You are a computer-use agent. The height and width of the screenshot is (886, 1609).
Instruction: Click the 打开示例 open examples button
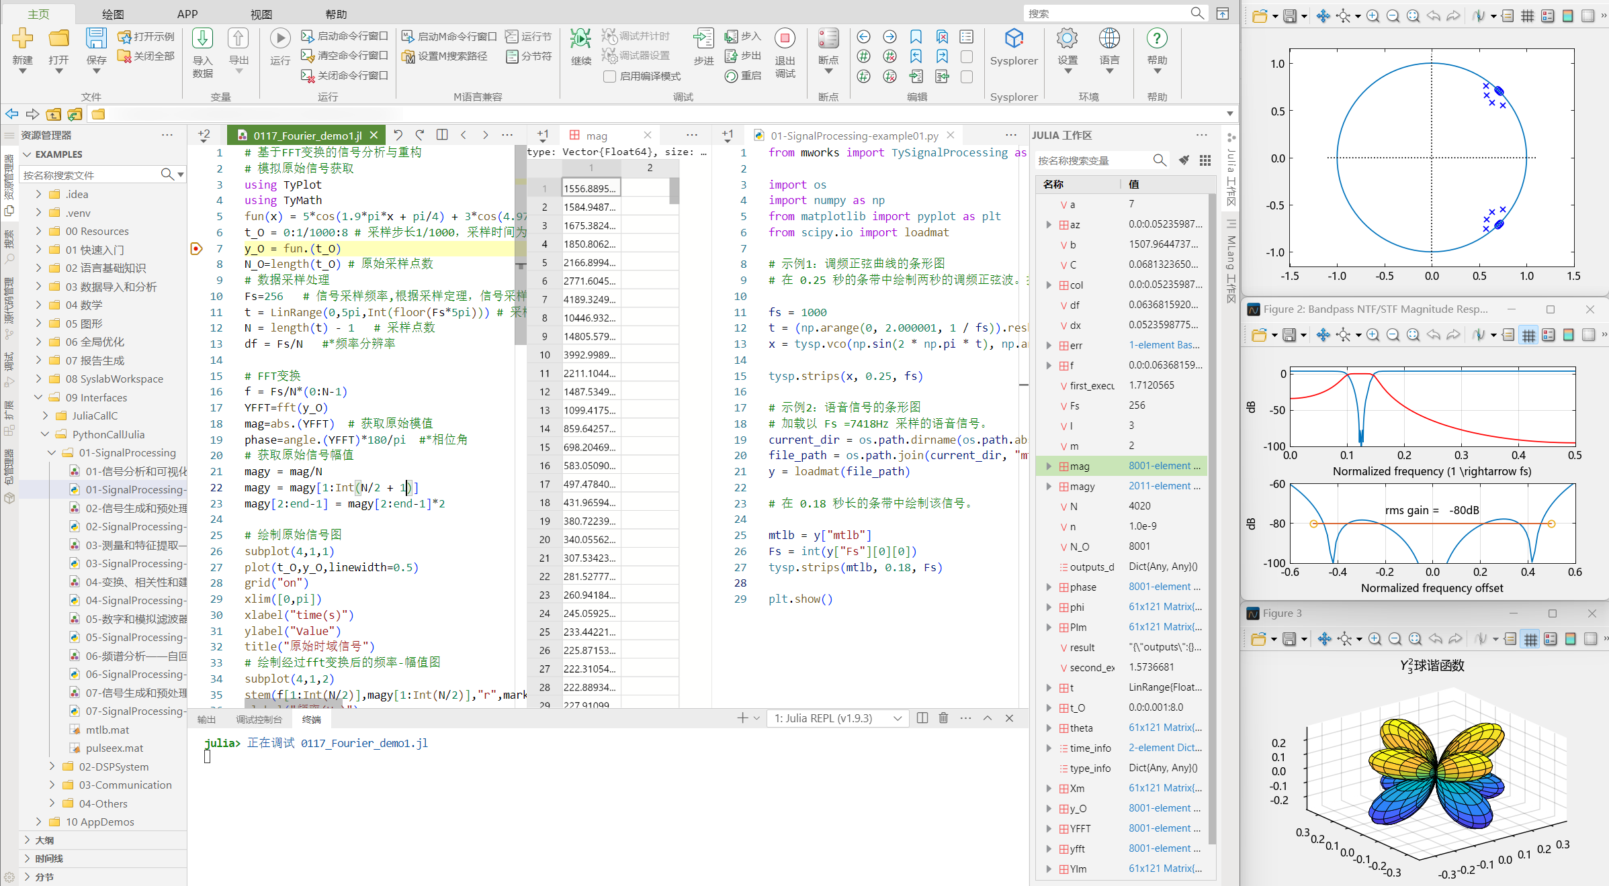[146, 36]
